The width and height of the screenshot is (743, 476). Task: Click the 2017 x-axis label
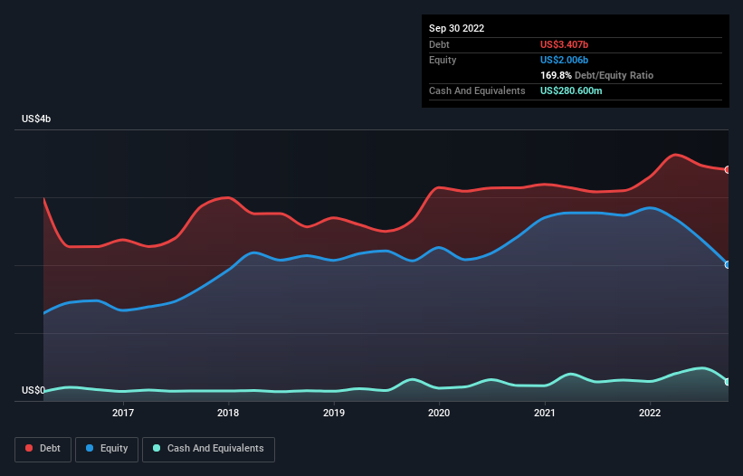pos(123,413)
